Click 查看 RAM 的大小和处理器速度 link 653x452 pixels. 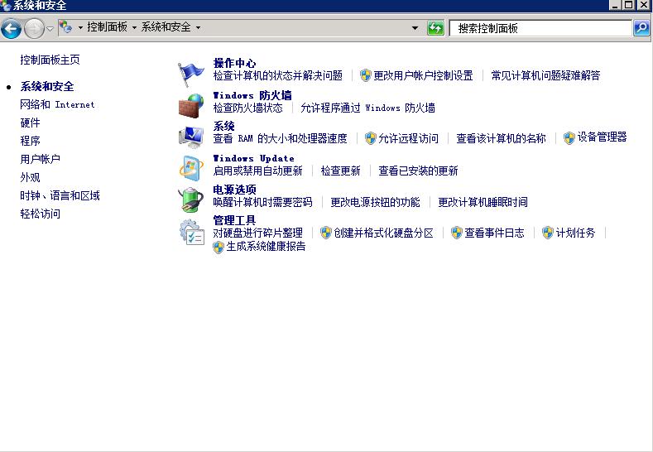click(x=280, y=139)
